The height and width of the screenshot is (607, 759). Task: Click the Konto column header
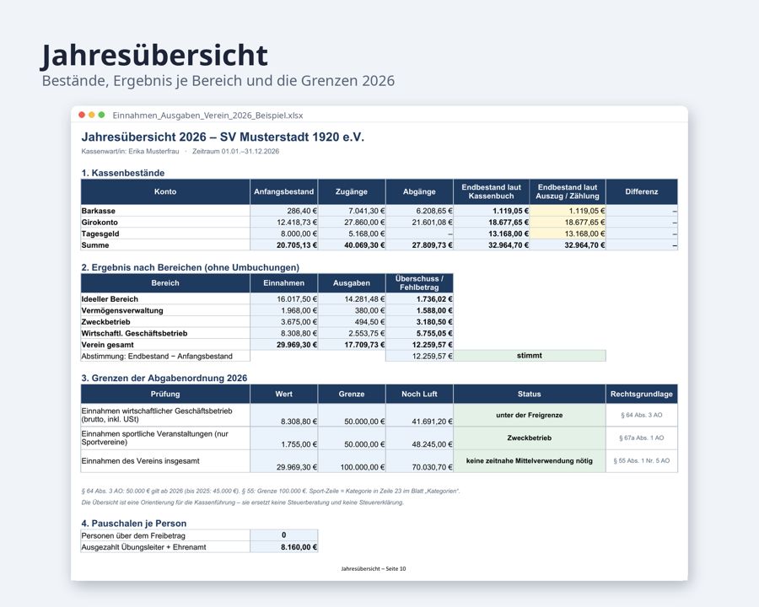(165, 191)
